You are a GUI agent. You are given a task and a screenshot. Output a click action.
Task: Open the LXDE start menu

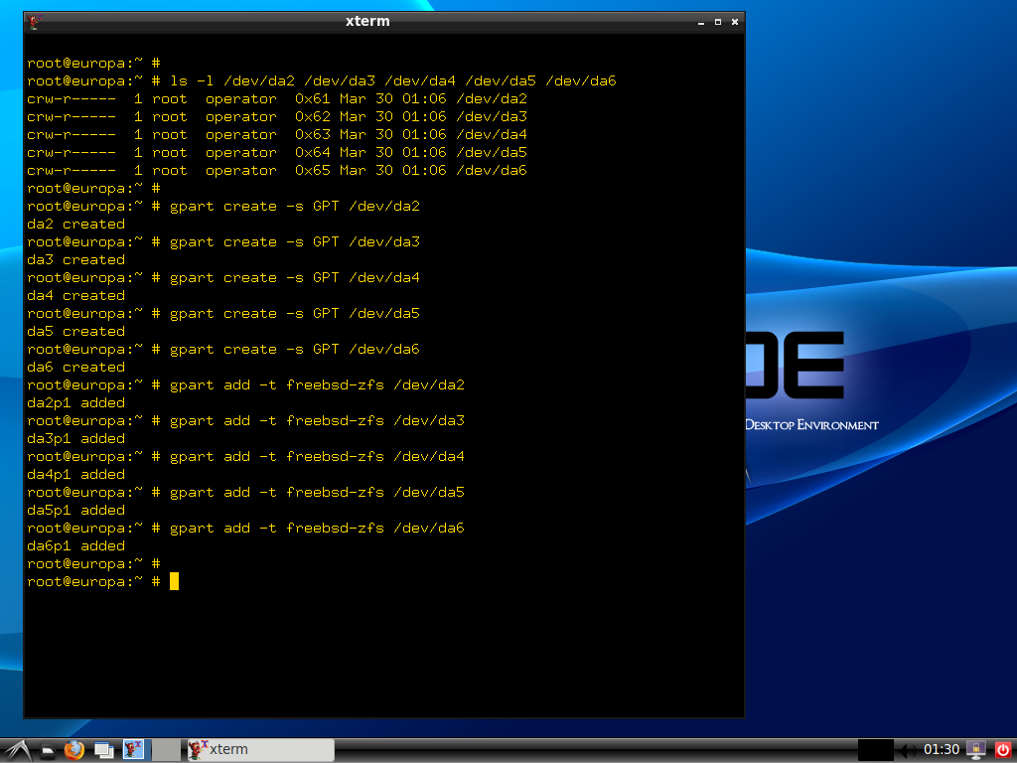pyautogui.click(x=17, y=750)
